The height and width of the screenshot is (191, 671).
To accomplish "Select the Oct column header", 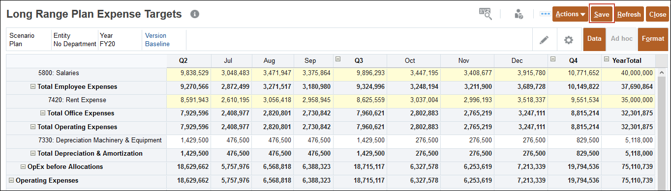I will click(414, 61).
